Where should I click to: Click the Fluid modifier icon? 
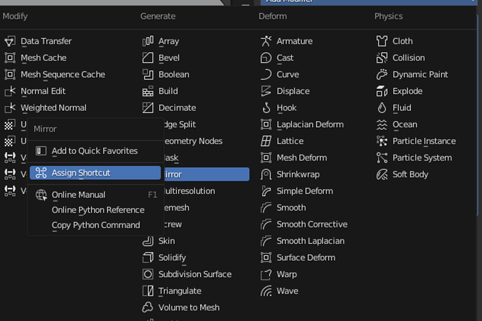382,108
